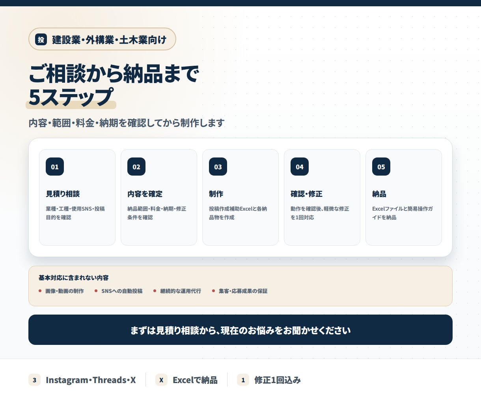481x400 pixels.
Task: Click the 画像・動画の制作 list item
Action: pos(65,291)
